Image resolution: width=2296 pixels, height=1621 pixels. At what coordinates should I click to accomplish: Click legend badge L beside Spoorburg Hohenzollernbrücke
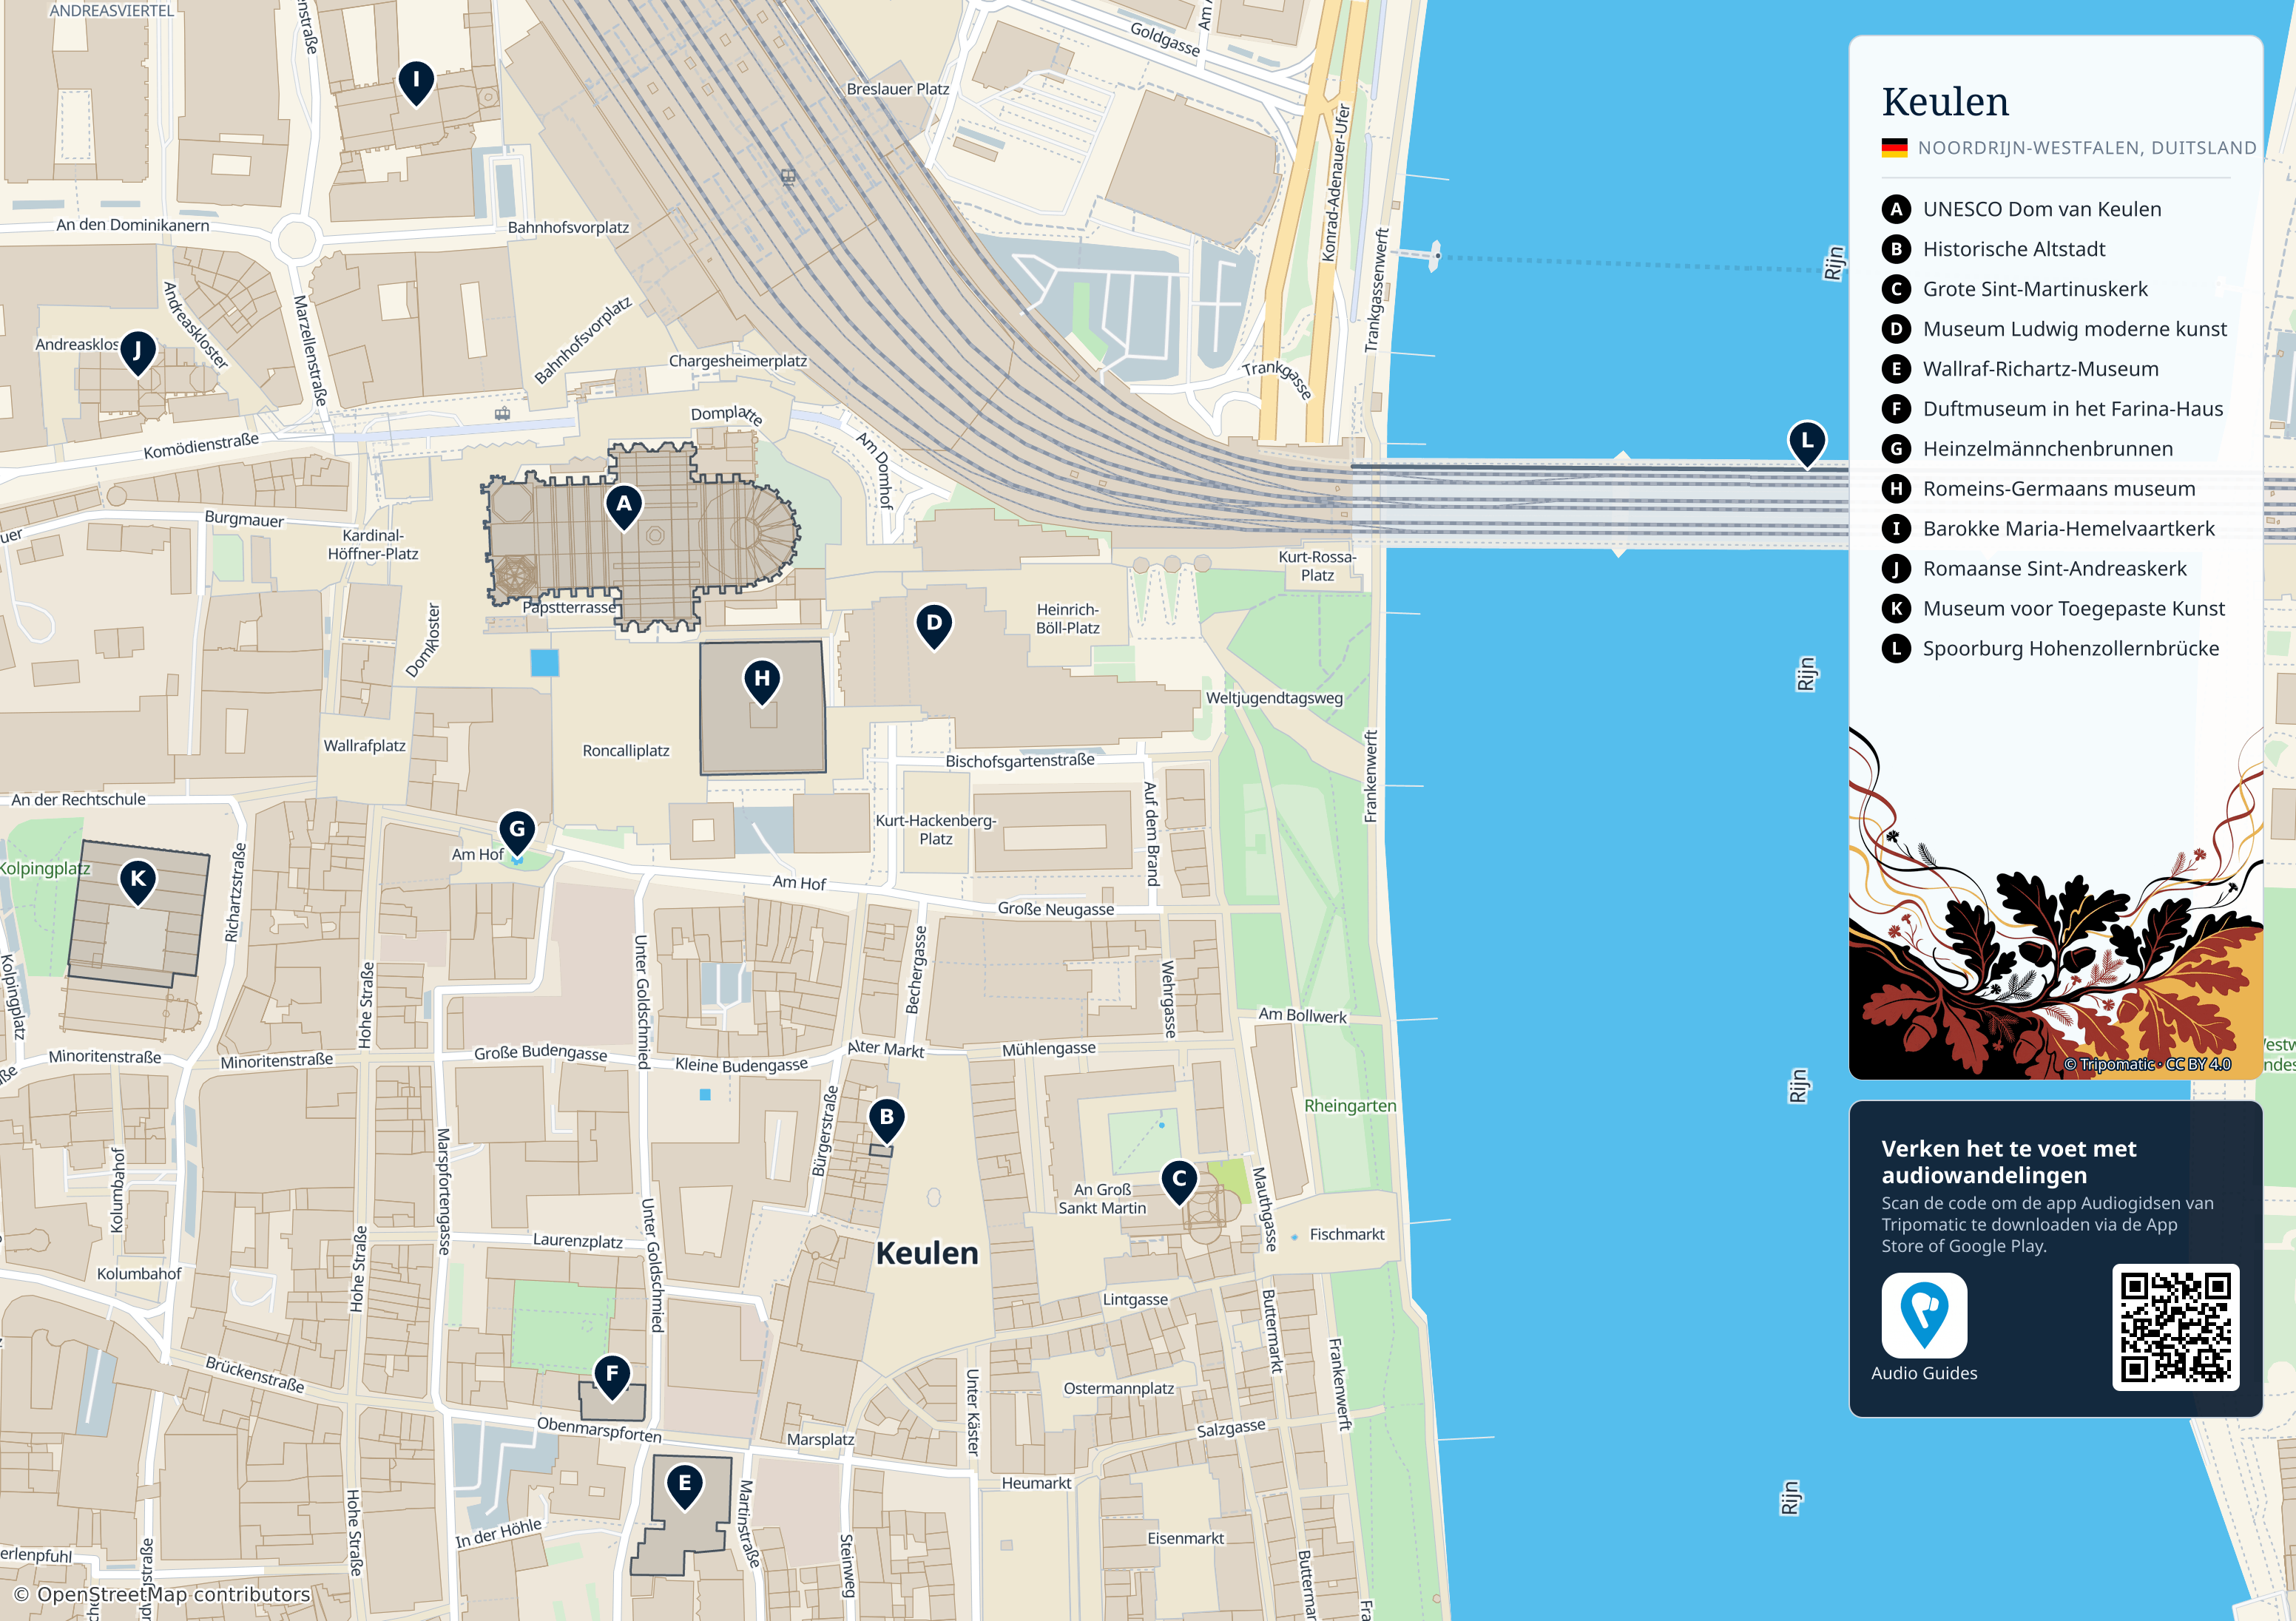coord(1896,649)
